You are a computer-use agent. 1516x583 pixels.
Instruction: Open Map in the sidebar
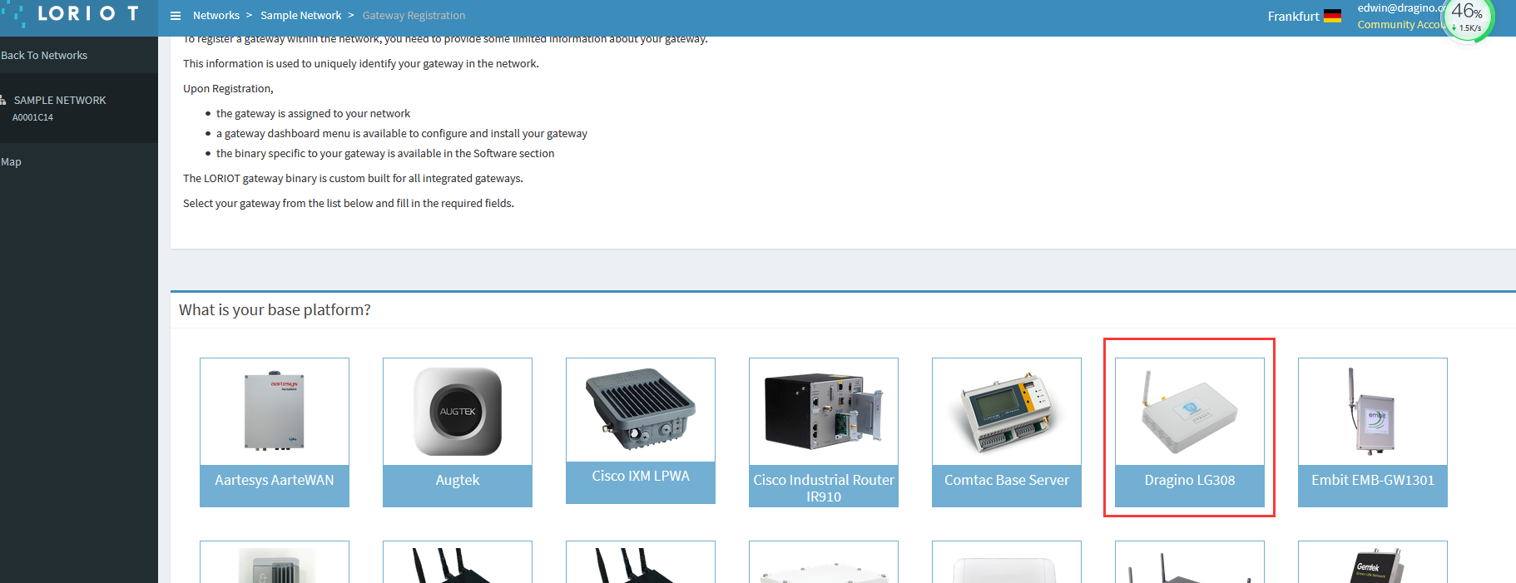12,162
